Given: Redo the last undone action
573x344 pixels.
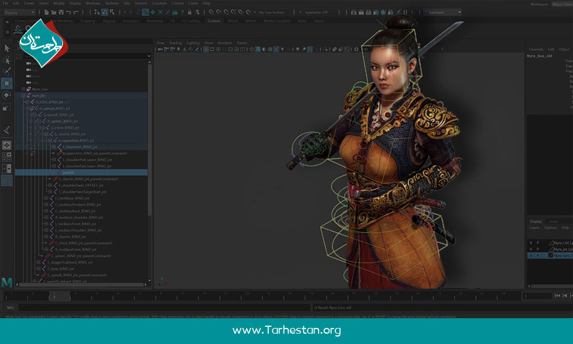Looking at the screenshot, I should (x=76, y=13).
